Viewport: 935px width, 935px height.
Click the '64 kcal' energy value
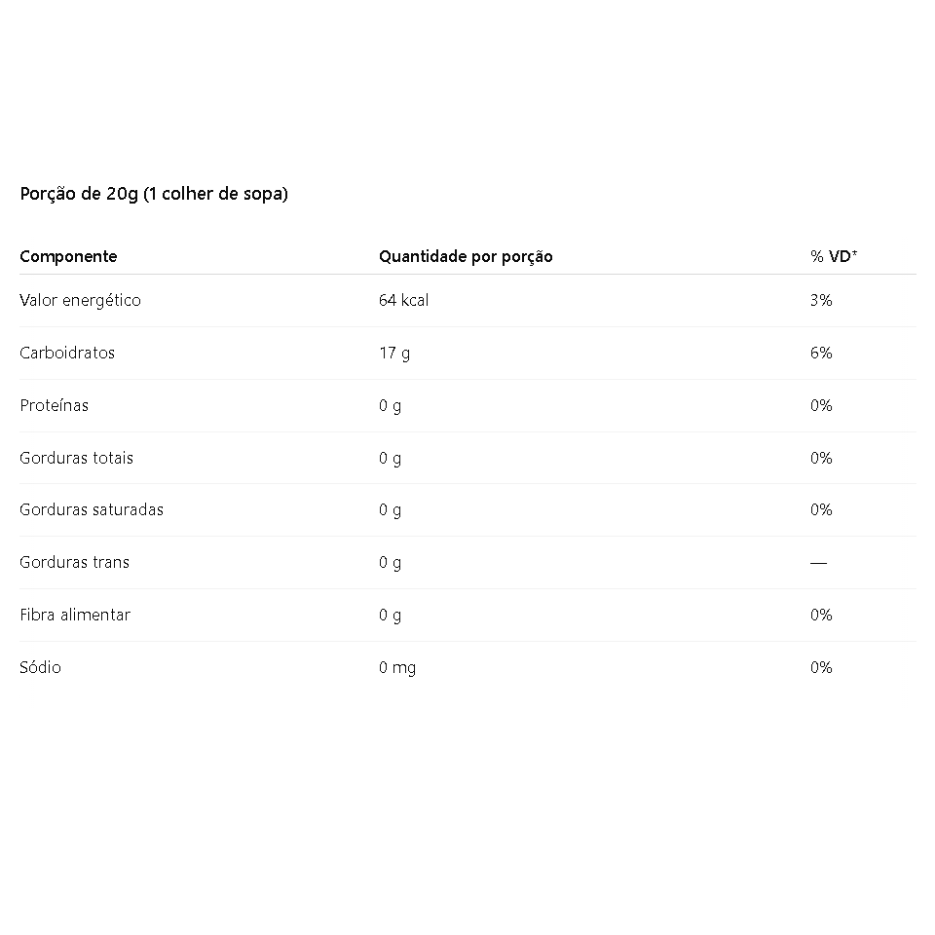point(403,300)
